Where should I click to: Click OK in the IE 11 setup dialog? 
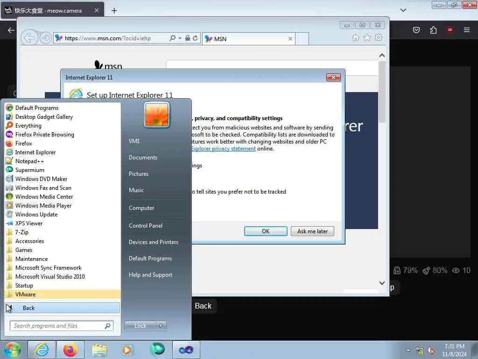click(266, 231)
